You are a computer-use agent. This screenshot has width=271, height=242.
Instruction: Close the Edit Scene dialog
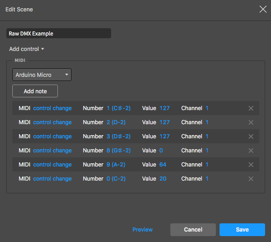[x=263, y=9]
